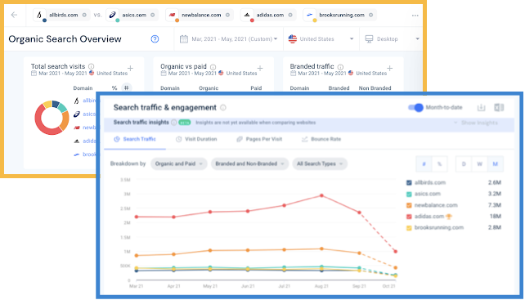The width and height of the screenshot is (525, 300).
Task: Click the Non Branded column header
Action: click(375, 88)
